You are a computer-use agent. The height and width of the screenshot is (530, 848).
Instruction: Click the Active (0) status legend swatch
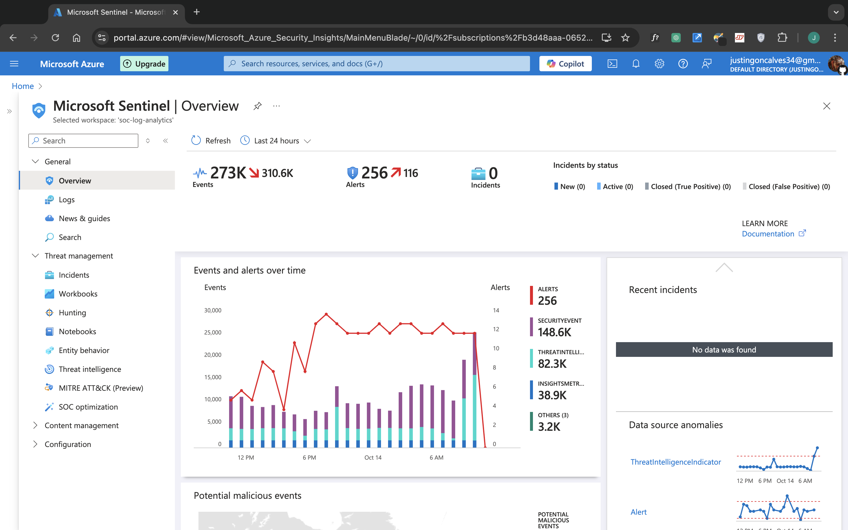(599, 186)
